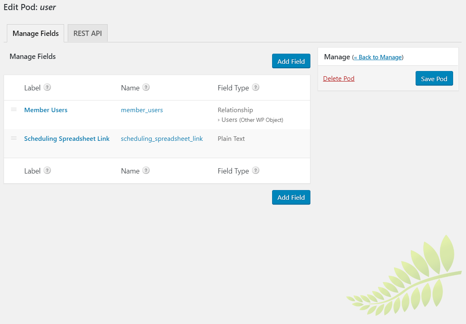Click the help icon next to the bottom Field Type header
Screen dimensions: 466x324
(x=255, y=170)
